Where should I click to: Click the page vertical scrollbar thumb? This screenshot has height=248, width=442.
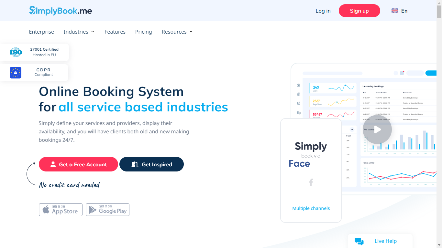pos(439,11)
